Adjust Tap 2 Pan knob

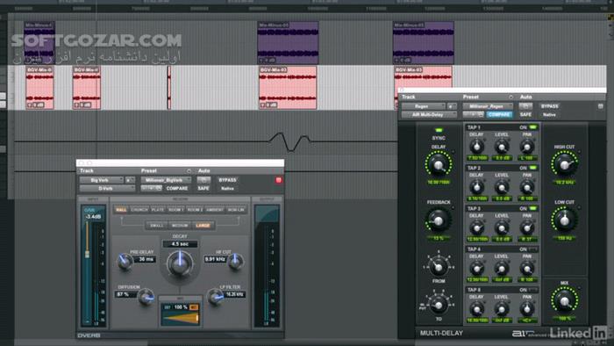point(527,188)
